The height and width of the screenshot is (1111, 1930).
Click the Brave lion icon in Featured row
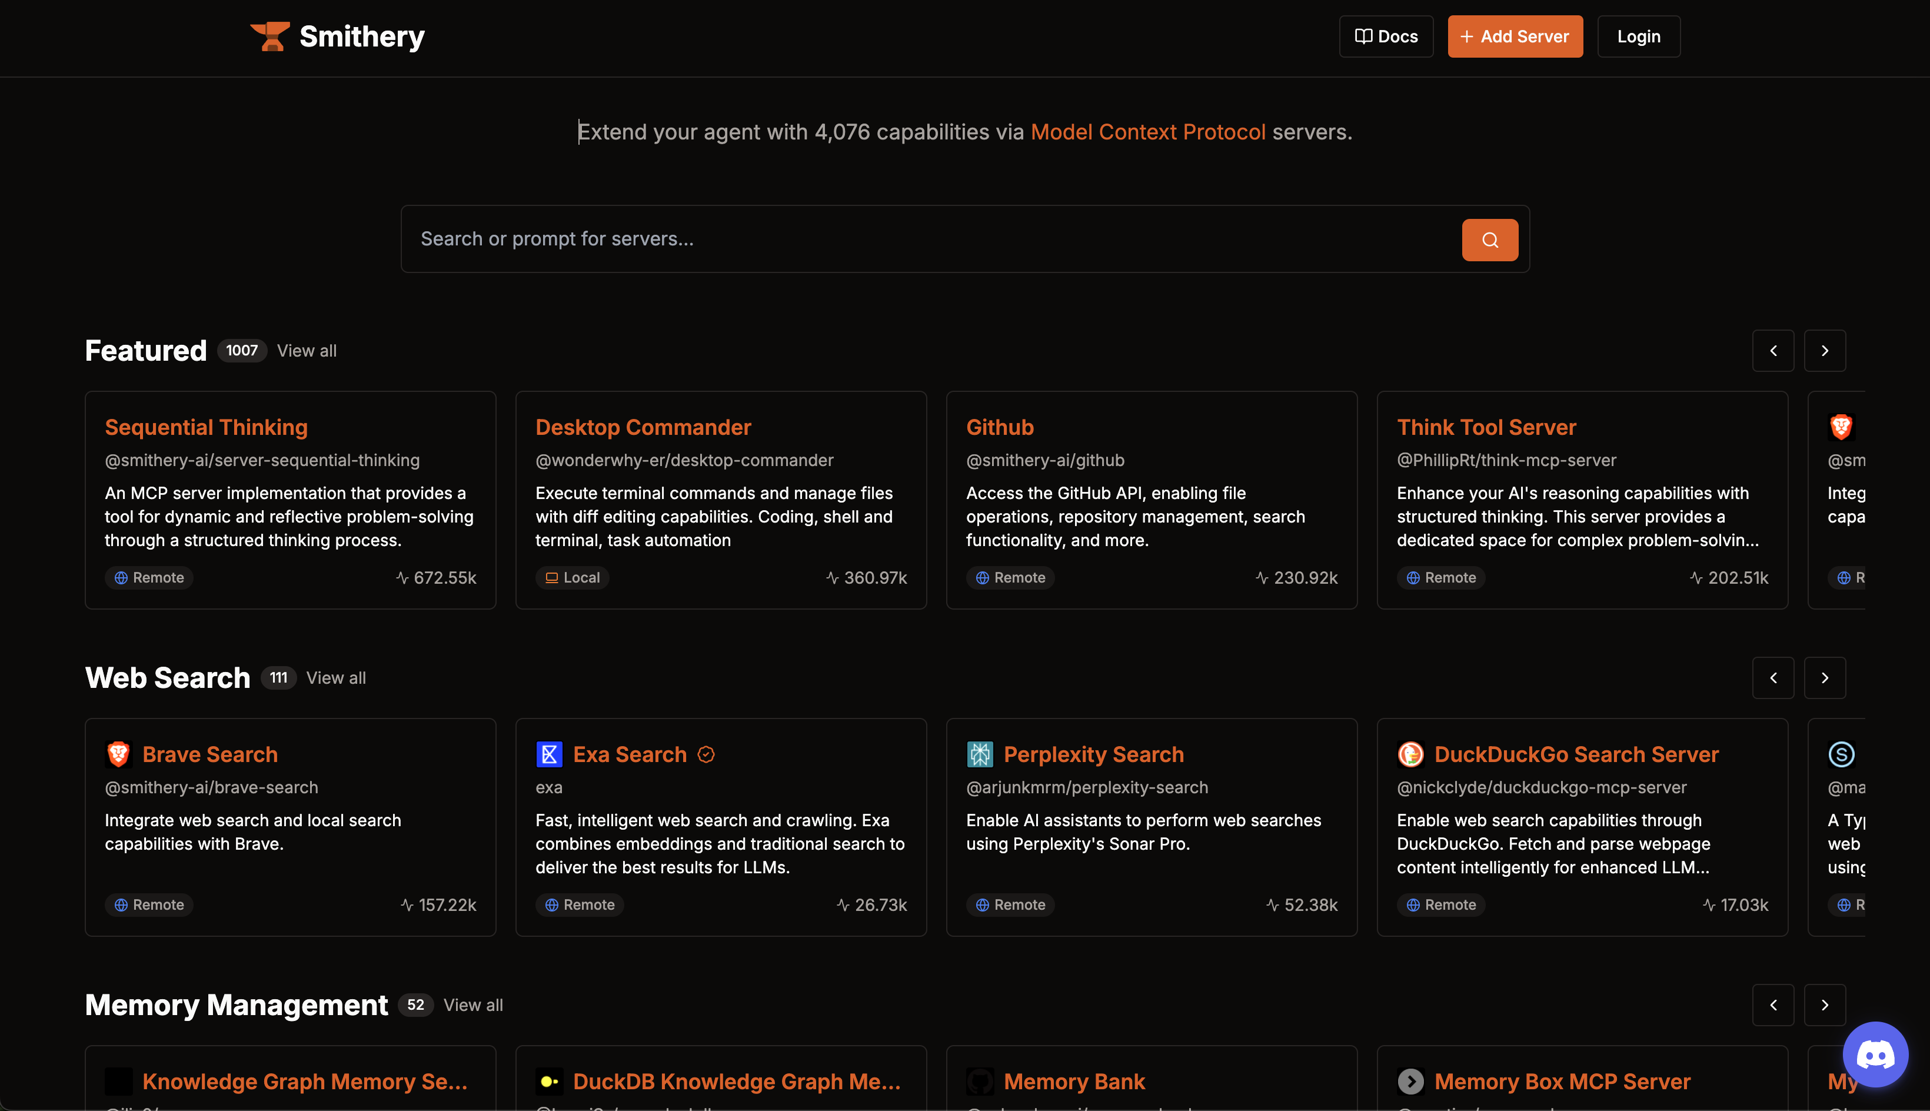(x=1841, y=427)
